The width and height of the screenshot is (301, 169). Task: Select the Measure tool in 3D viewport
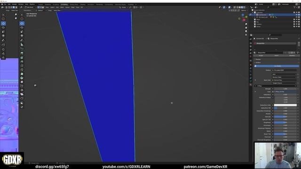[22, 45]
